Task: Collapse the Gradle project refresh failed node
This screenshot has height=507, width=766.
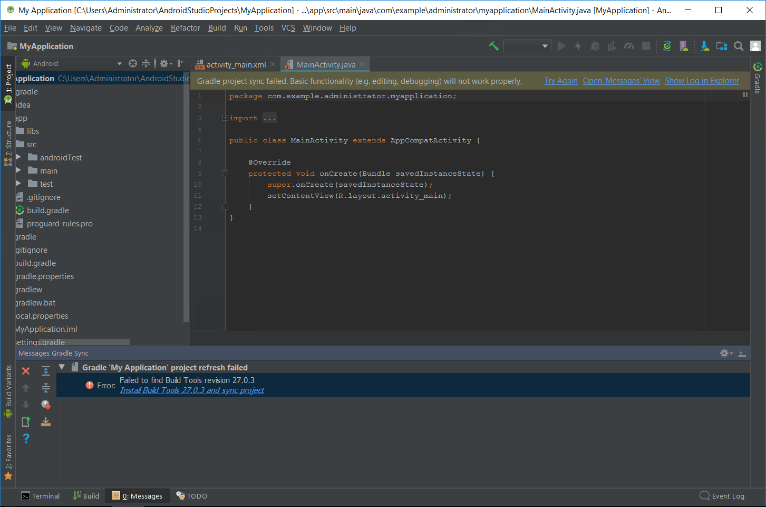Action: (x=62, y=367)
